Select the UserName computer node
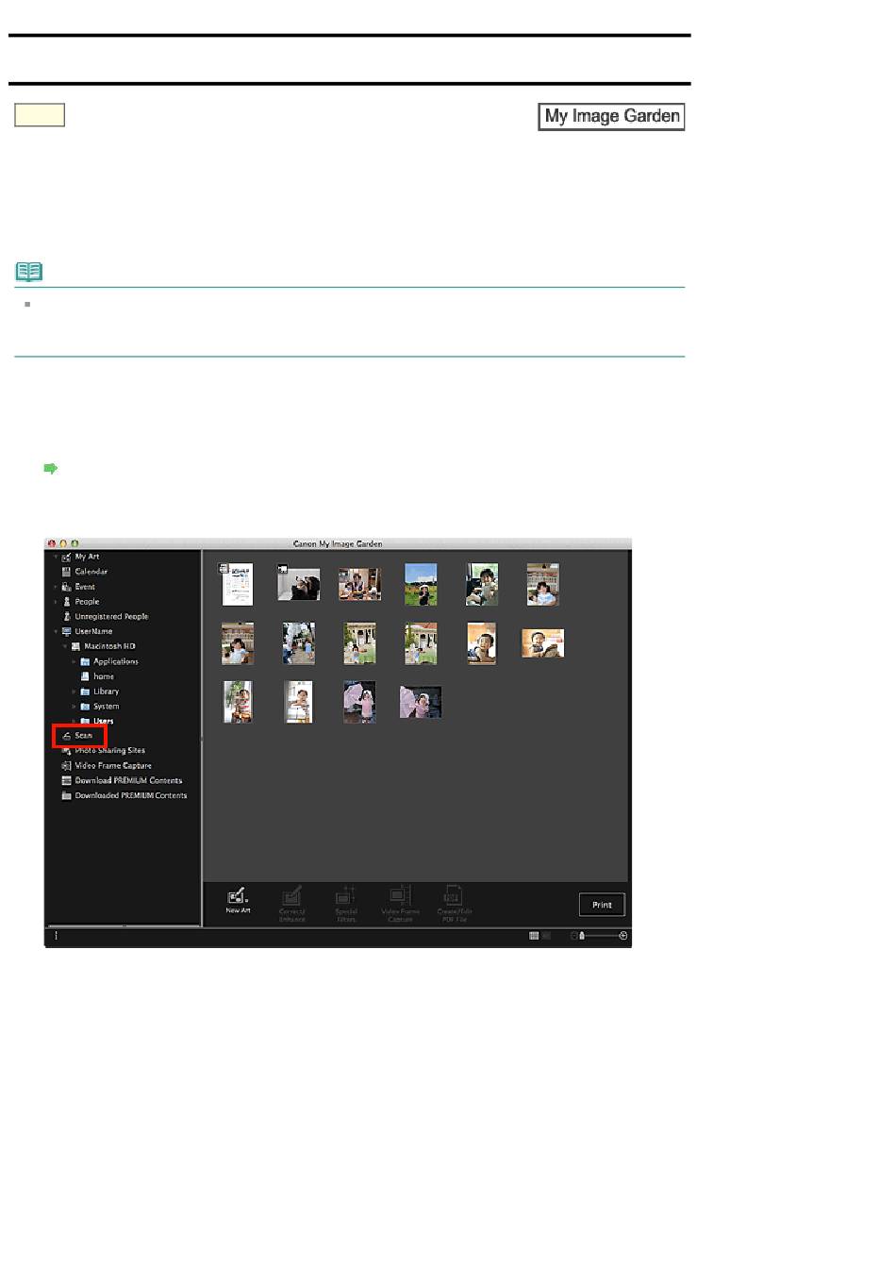 coord(87,632)
